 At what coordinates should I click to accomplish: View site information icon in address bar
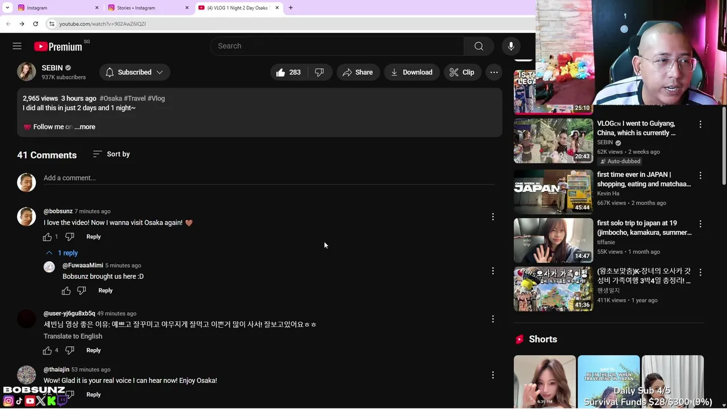[52, 24]
